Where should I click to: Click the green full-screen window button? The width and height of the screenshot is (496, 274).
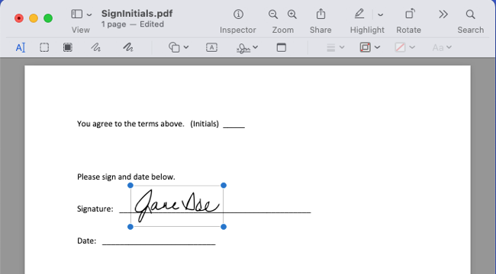pyautogui.click(x=48, y=18)
